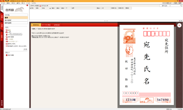The height and width of the screenshot is (110, 183).
Task: Click the 機能拡張 button in left sidebar
Action: [2, 102]
